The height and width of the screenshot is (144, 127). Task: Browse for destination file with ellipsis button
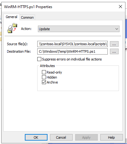(114, 51)
